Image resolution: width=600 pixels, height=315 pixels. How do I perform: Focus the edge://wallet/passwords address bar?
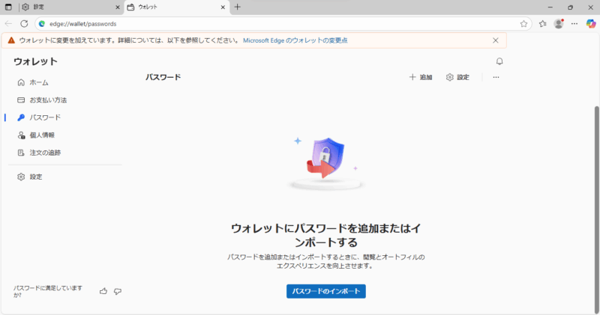click(x=283, y=24)
